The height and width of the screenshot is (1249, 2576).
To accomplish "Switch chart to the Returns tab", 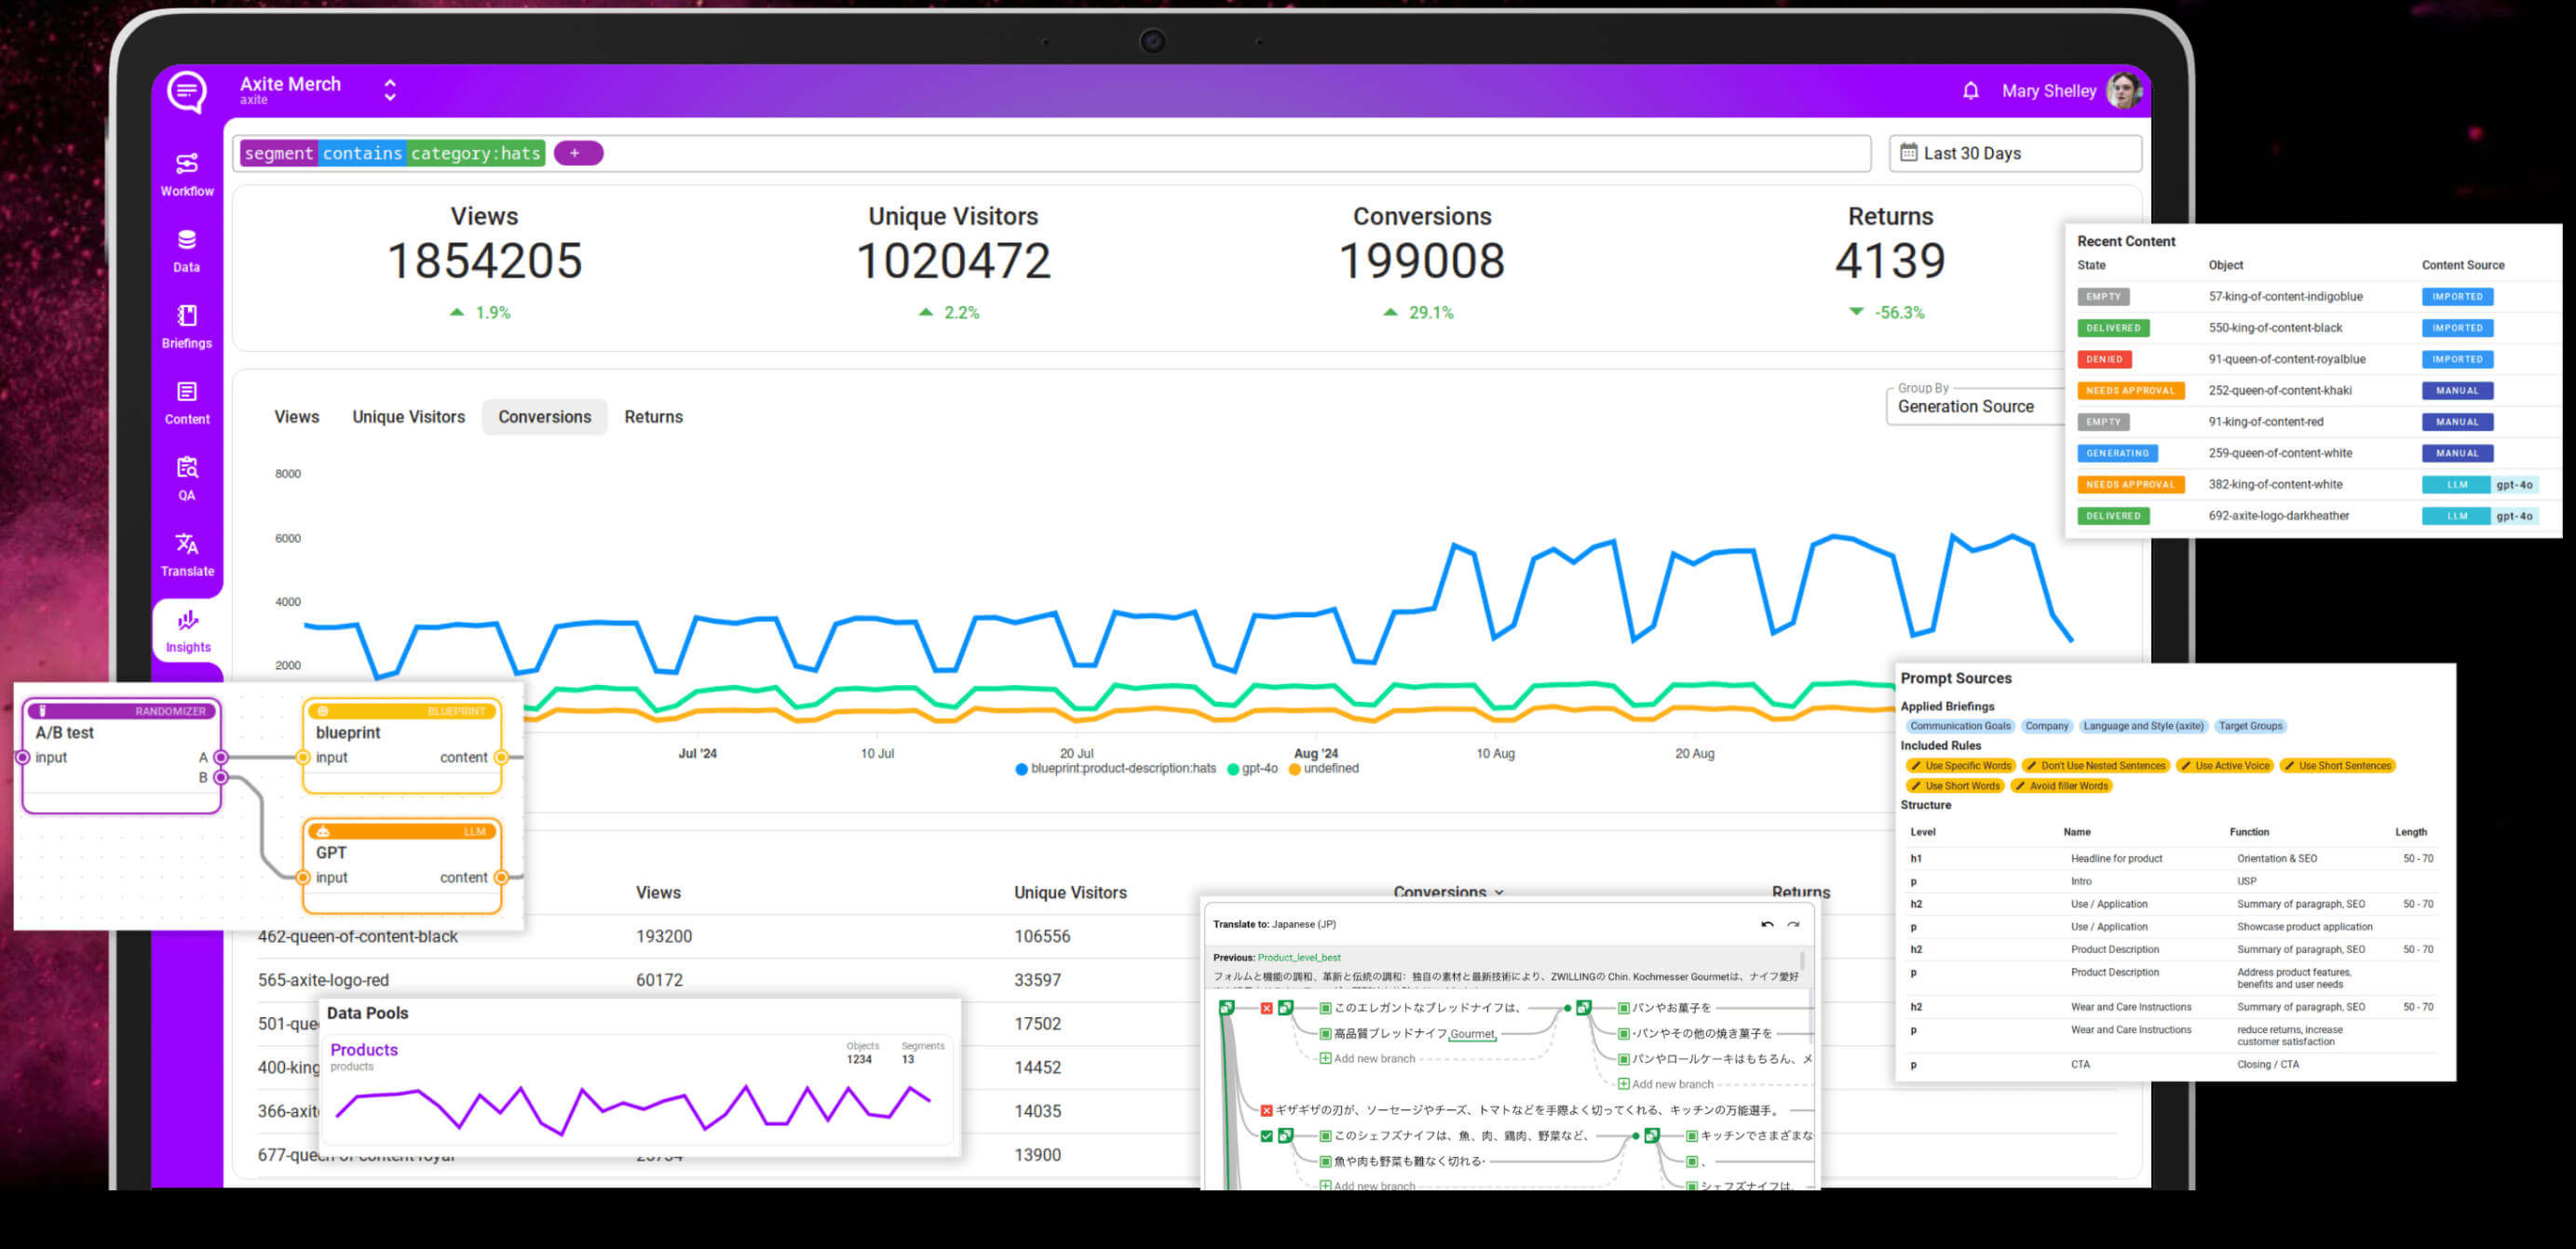I will (653, 417).
